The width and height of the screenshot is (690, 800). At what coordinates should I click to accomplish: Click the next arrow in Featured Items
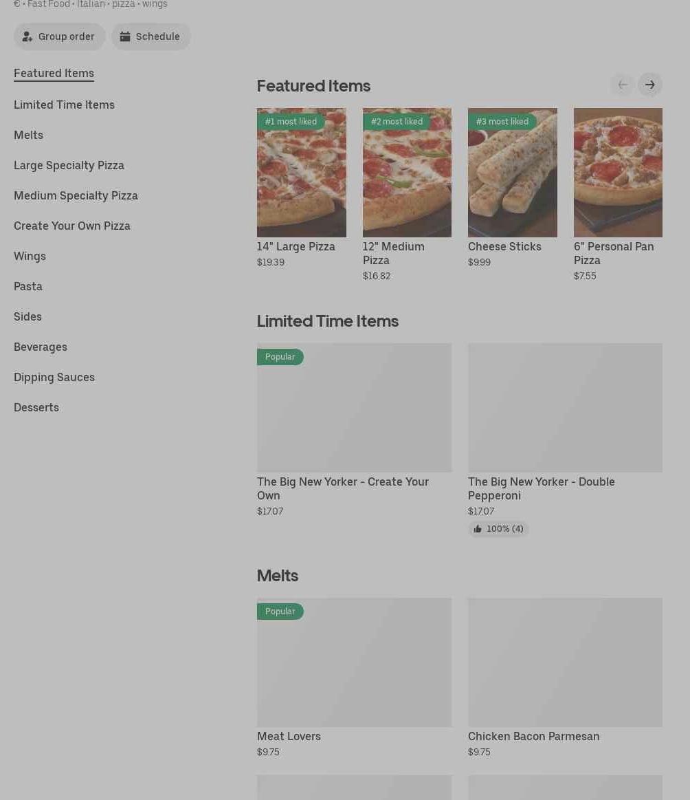tap(649, 85)
